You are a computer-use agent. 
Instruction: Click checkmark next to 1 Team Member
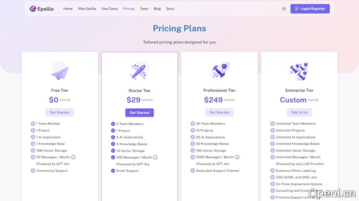33,124
